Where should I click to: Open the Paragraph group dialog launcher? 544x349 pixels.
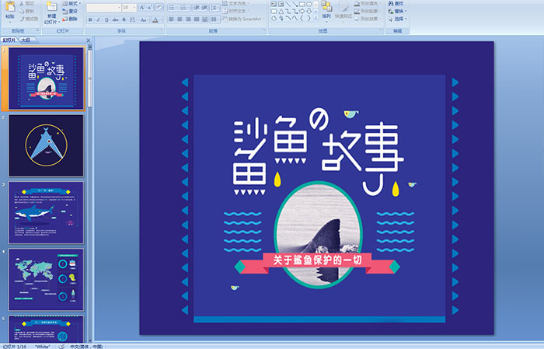[x=264, y=31]
